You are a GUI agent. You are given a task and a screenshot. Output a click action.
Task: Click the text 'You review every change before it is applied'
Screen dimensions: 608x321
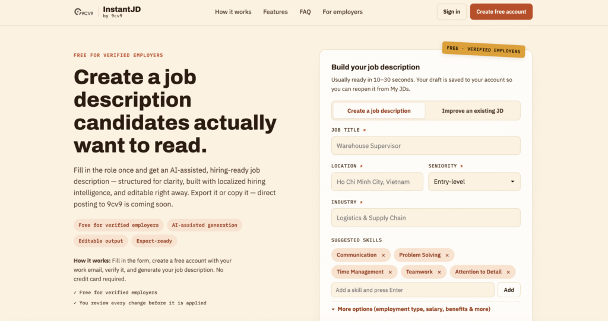[x=142, y=303]
